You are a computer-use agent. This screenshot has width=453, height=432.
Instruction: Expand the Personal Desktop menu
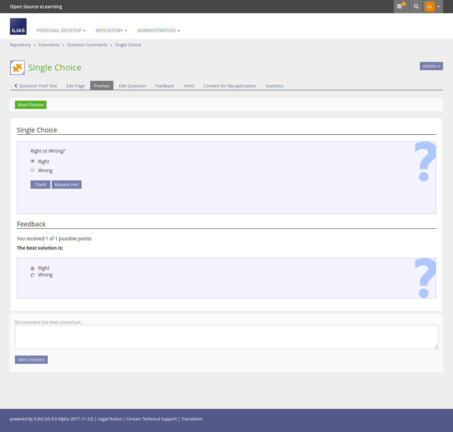point(61,30)
